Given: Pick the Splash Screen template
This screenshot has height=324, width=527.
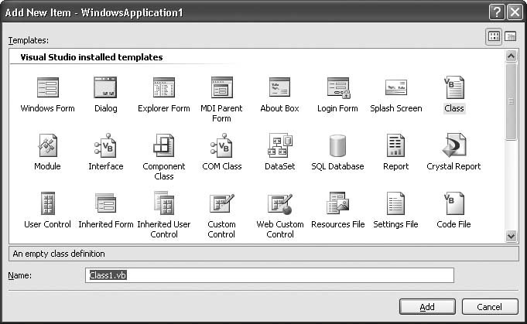Looking at the screenshot, I should pos(395,87).
